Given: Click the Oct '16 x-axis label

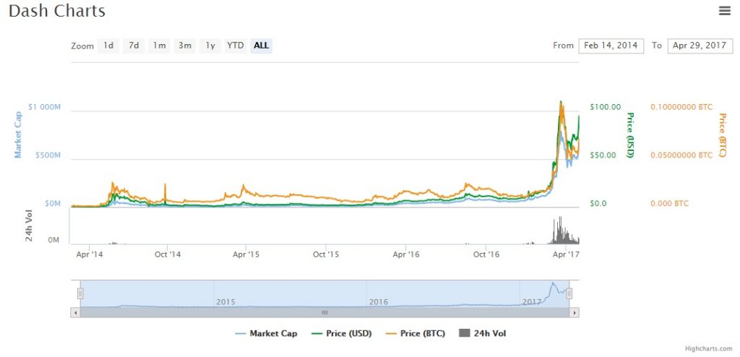Looking at the screenshot, I should [486, 254].
